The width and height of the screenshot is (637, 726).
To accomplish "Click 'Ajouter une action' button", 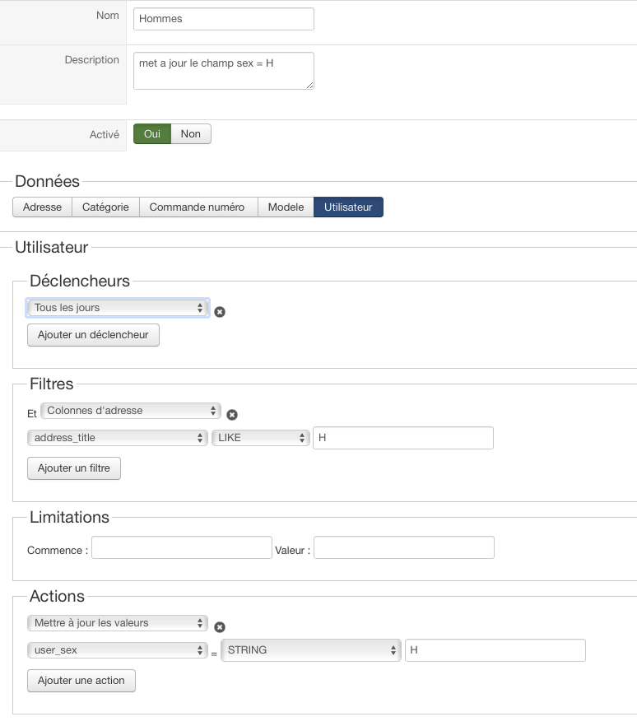I will point(81,681).
